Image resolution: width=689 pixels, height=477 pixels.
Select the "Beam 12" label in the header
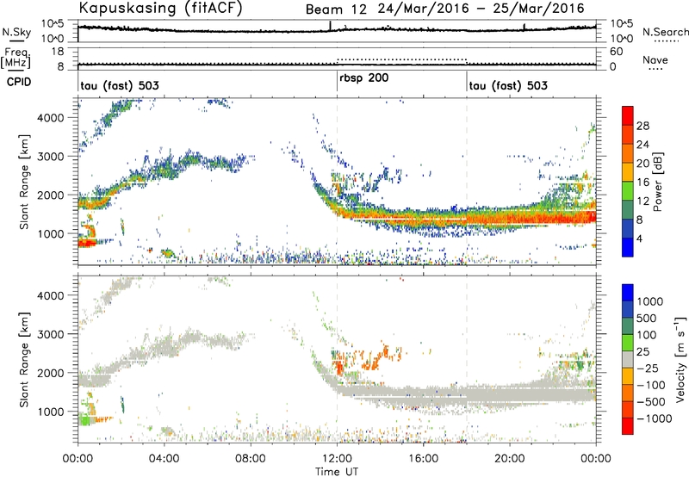[336, 9]
